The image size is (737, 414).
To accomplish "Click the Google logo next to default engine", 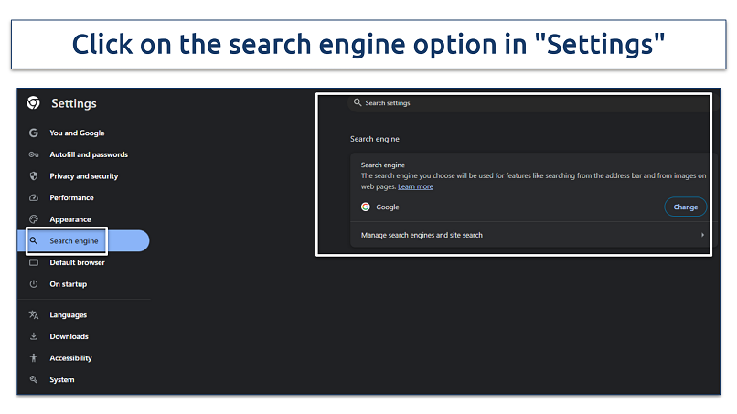I will click(x=366, y=207).
